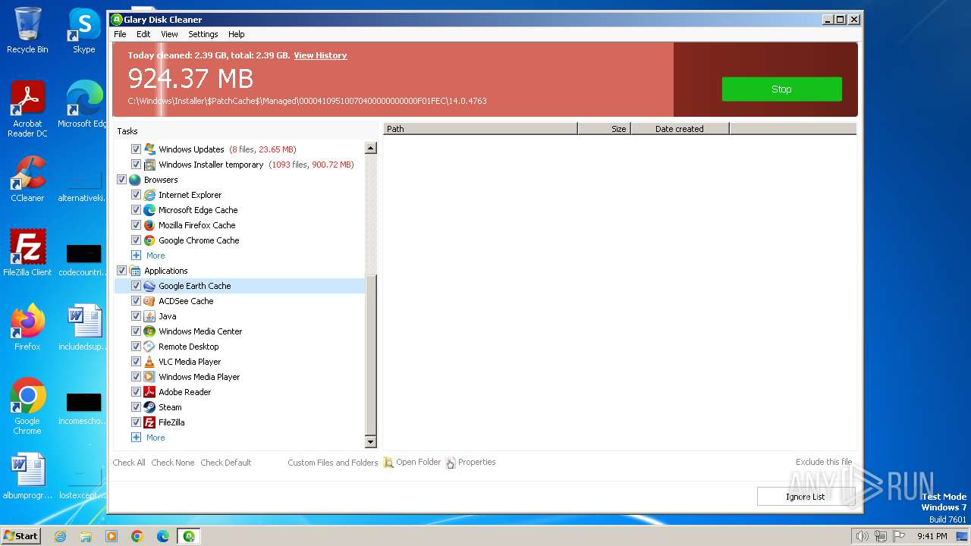Image resolution: width=971 pixels, height=546 pixels.
Task: Sort results by the Path column header
Action: click(480, 129)
